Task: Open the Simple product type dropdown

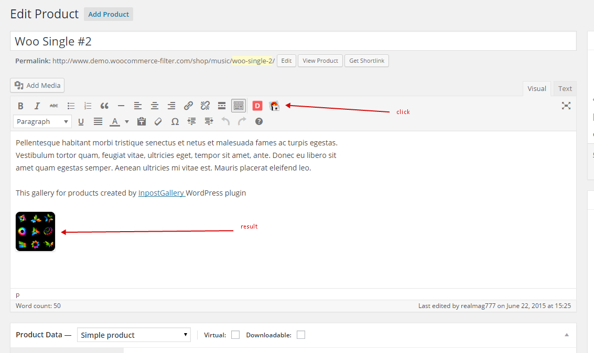Action: pos(134,335)
